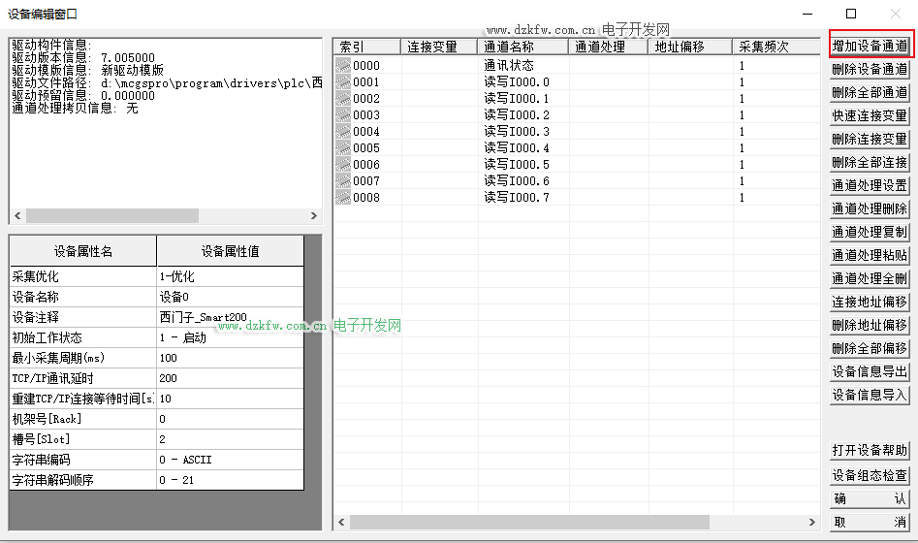Run 设备组态检查
918x543 pixels.
click(870, 475)
